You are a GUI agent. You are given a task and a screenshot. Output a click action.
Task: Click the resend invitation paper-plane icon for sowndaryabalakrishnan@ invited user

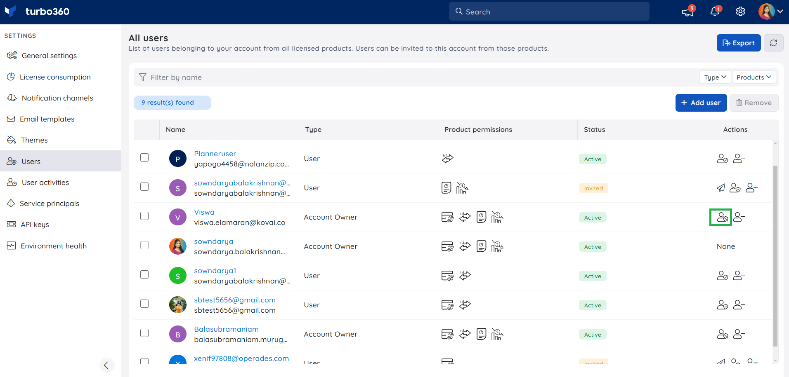coord(721,188)
